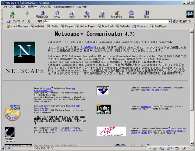This screenshot has height=151, width=195.
Task: Follow the Bitstream link
Action: pyautogui.click(x=146, y=106)
